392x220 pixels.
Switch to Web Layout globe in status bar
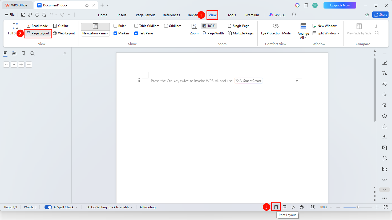pos(302,207)
